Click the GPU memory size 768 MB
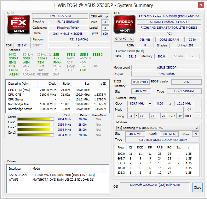Screen dimensions: 207x199 145,40
